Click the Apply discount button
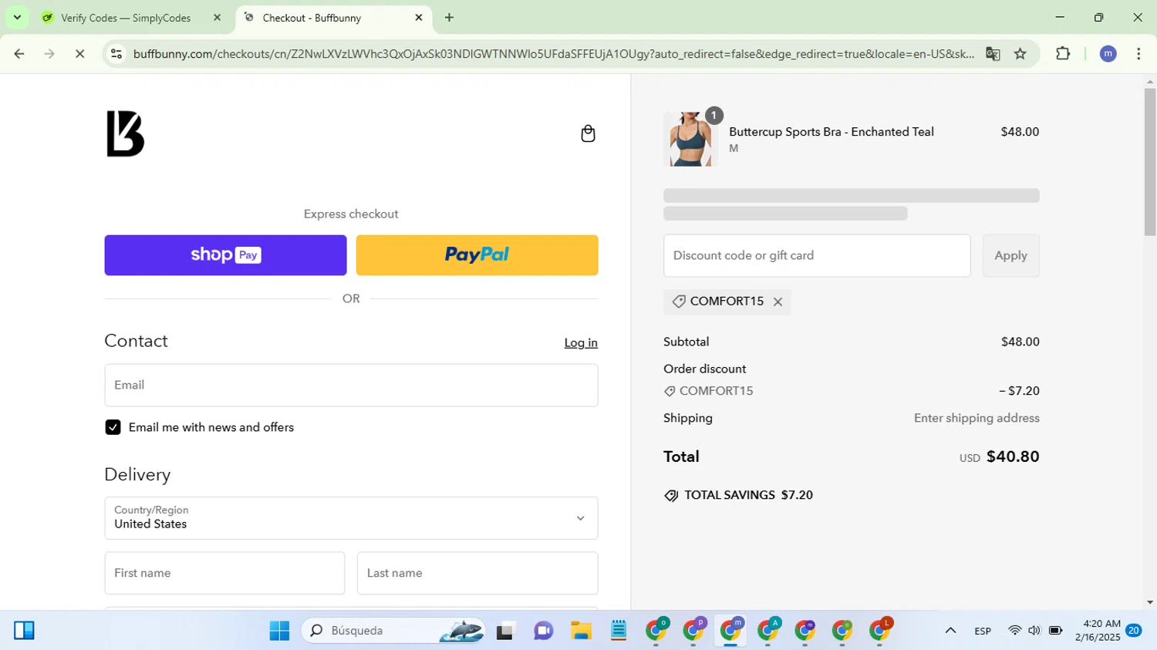1157x650 pixels. [x=1010, y=255]
